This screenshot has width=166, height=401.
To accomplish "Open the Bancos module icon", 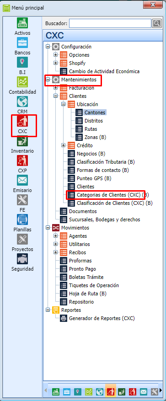I will point(22,43).
